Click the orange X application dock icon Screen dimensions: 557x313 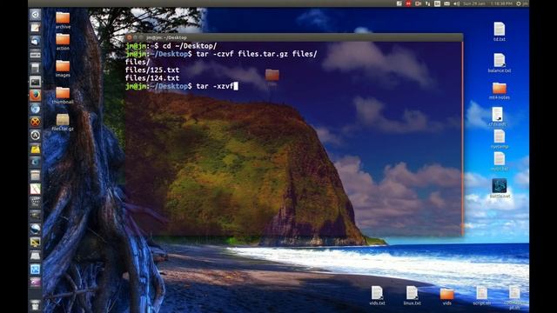pyautogui.click(x=35, y=122)
